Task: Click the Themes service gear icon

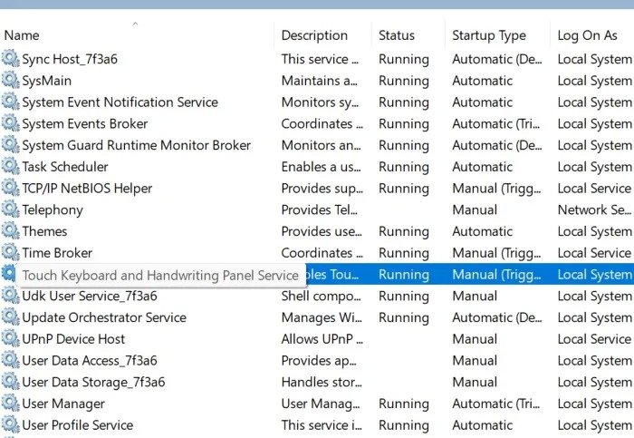Action: [10, 231]
